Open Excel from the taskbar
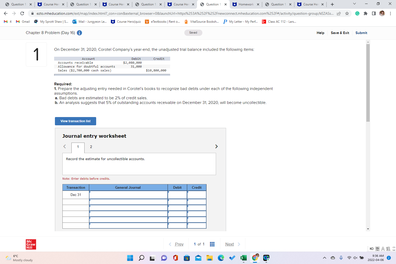 click(243, 258)
